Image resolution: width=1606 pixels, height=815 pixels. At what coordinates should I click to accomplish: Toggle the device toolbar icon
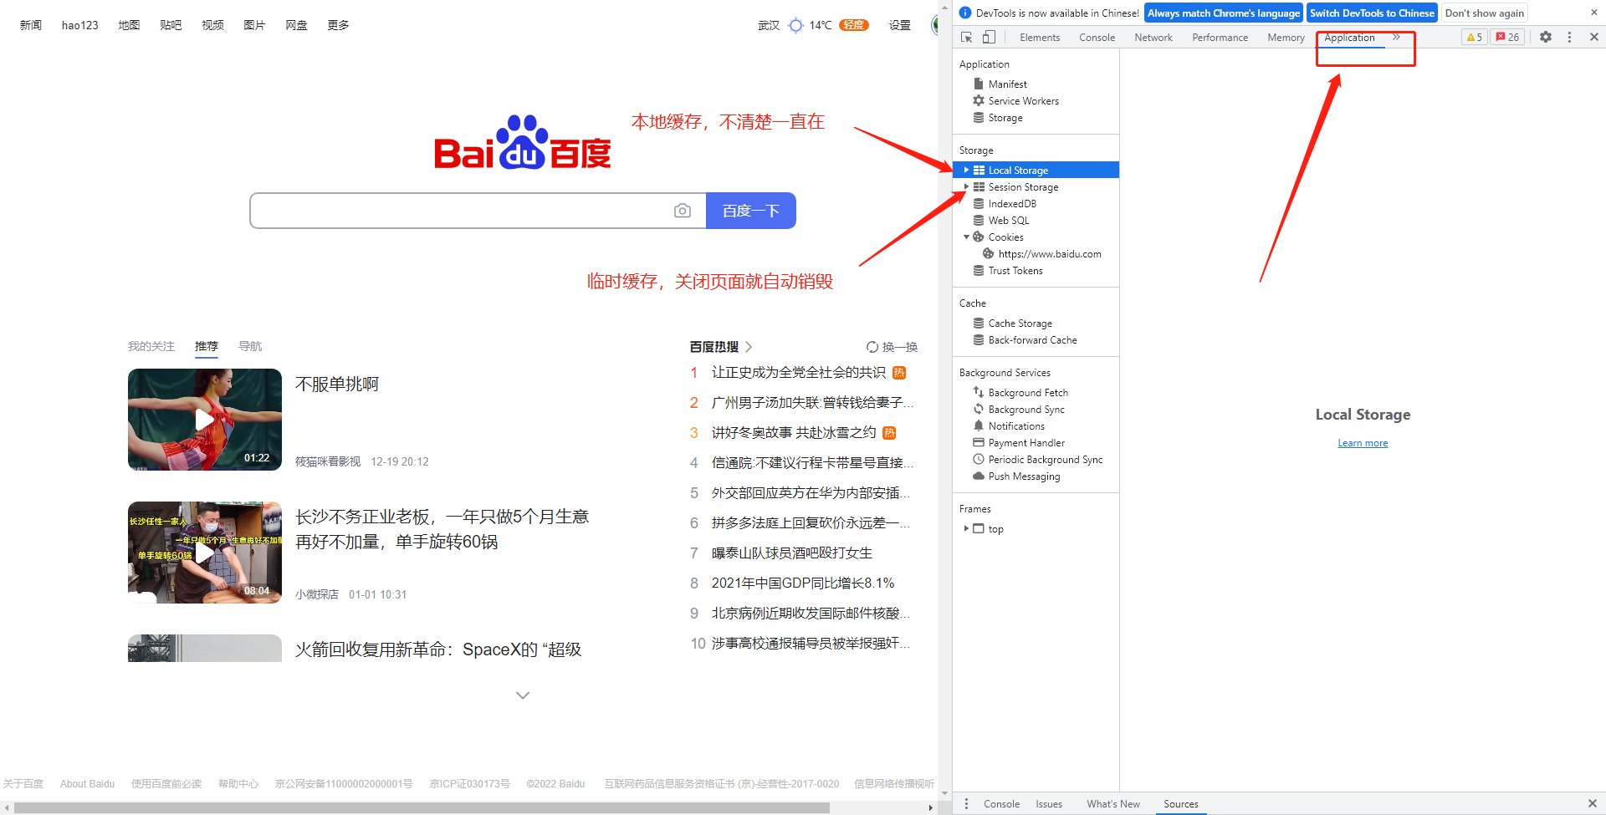pos(989,38)
